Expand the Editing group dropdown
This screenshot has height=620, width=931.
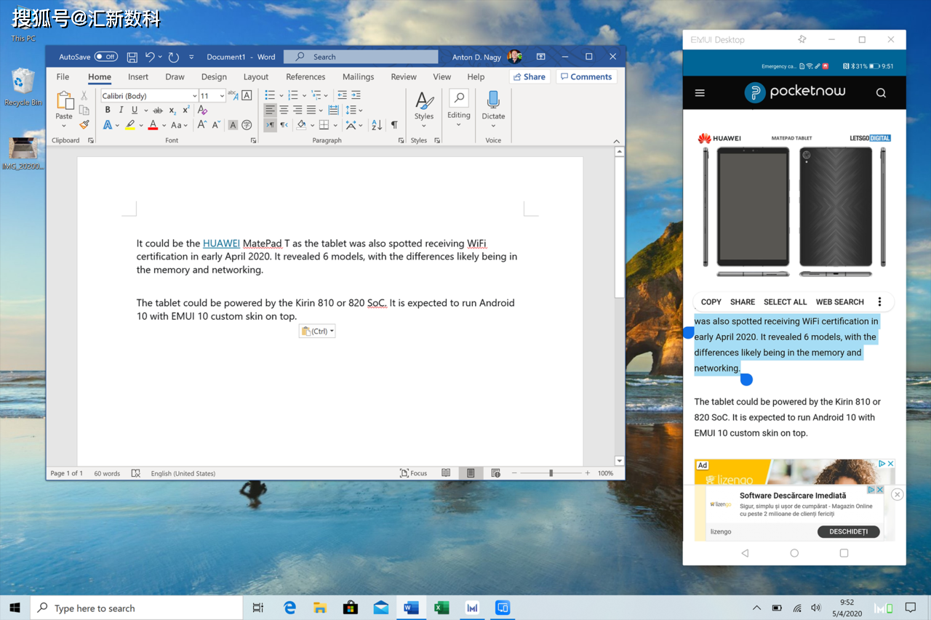(458, 124)
